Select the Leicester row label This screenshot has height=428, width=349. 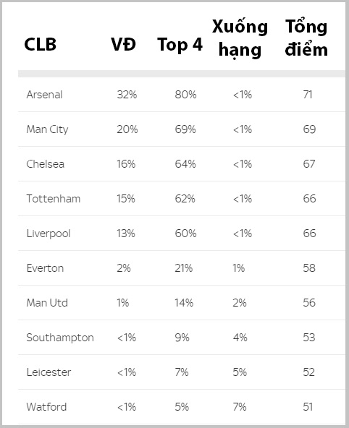(x=49, y=372)
